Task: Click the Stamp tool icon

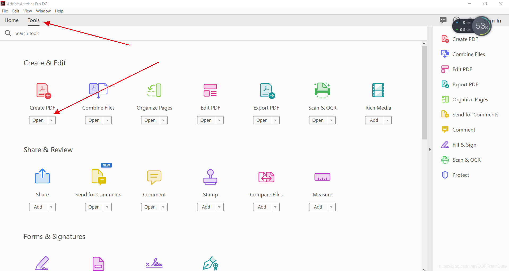Action: [210, 177]
